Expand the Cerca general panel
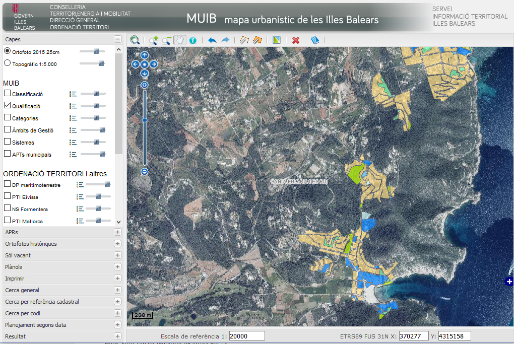Viewport: 514px width, 344px height. tap(117, 290)
